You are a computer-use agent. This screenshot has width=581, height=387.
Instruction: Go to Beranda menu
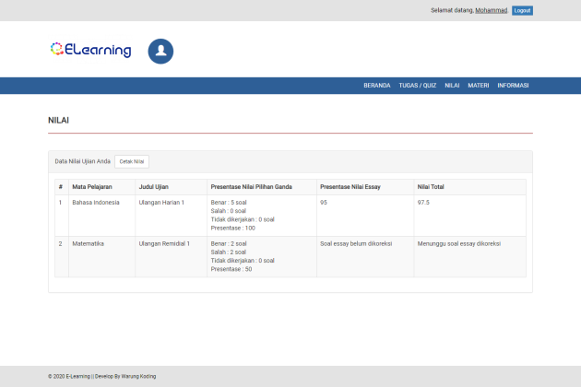tap(376, 86)
